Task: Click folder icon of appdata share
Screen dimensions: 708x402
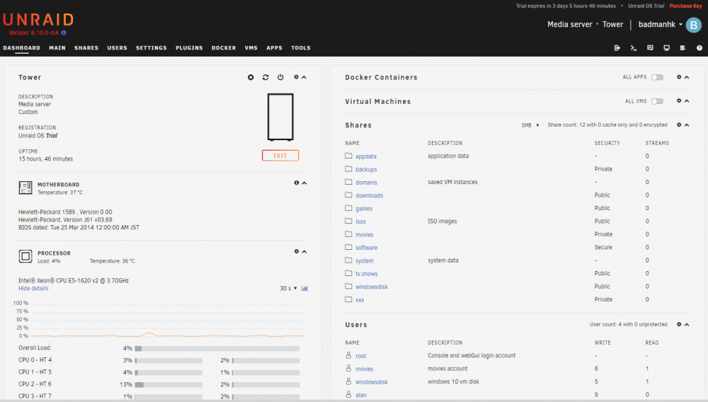Action: [348, 156]
